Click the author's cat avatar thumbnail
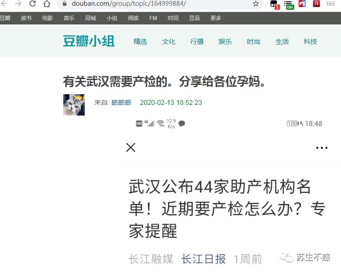This screenshot has height=272, width=341. (x=74, y=105)
